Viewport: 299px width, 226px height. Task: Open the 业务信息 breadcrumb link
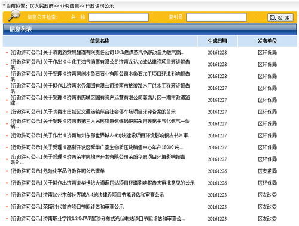point(69,6)
